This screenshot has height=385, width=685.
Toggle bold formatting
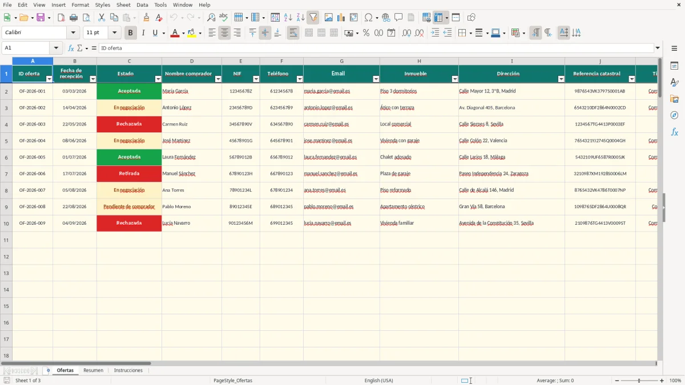coord(131,33)
